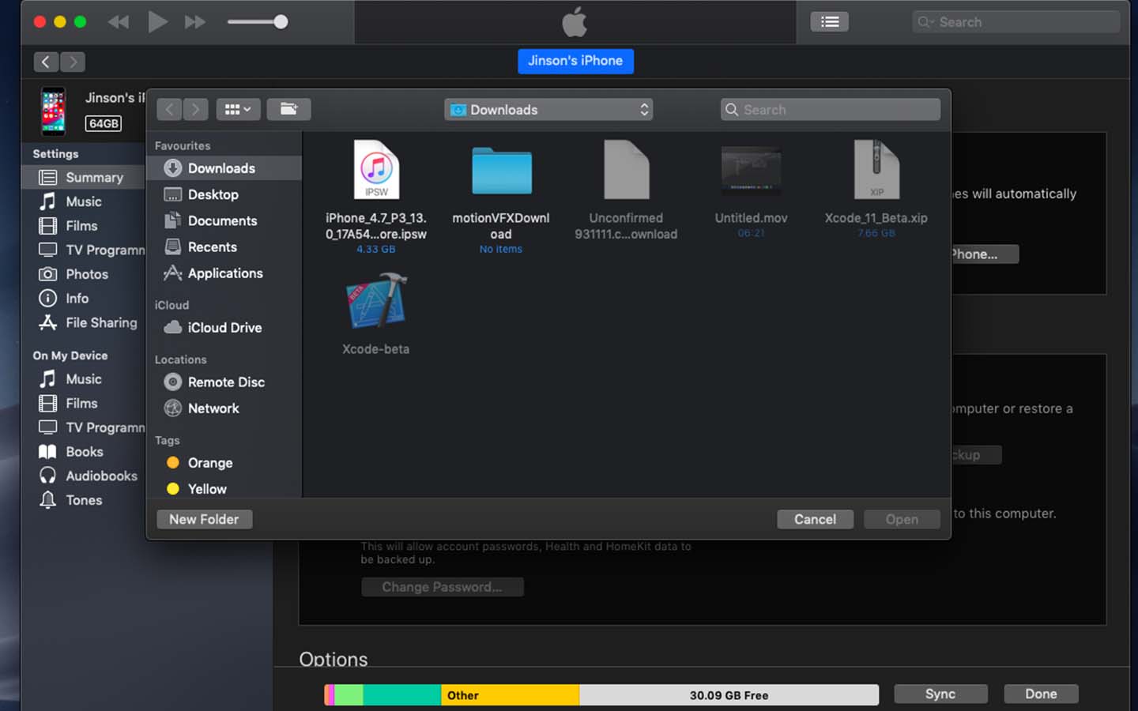Select iCloud Drive in sidebar

click(x=224, y=328)
